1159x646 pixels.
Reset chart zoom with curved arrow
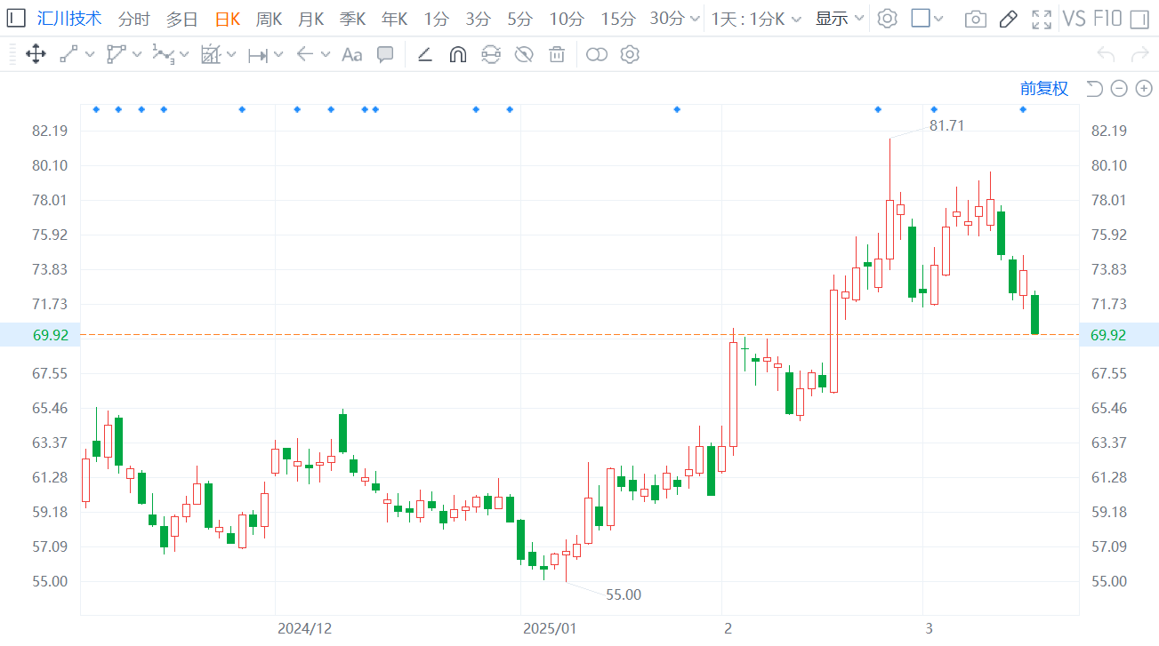[x=1095, y=88]
